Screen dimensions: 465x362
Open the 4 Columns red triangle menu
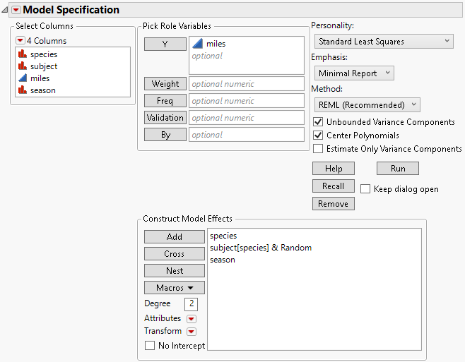click(20, 40)
